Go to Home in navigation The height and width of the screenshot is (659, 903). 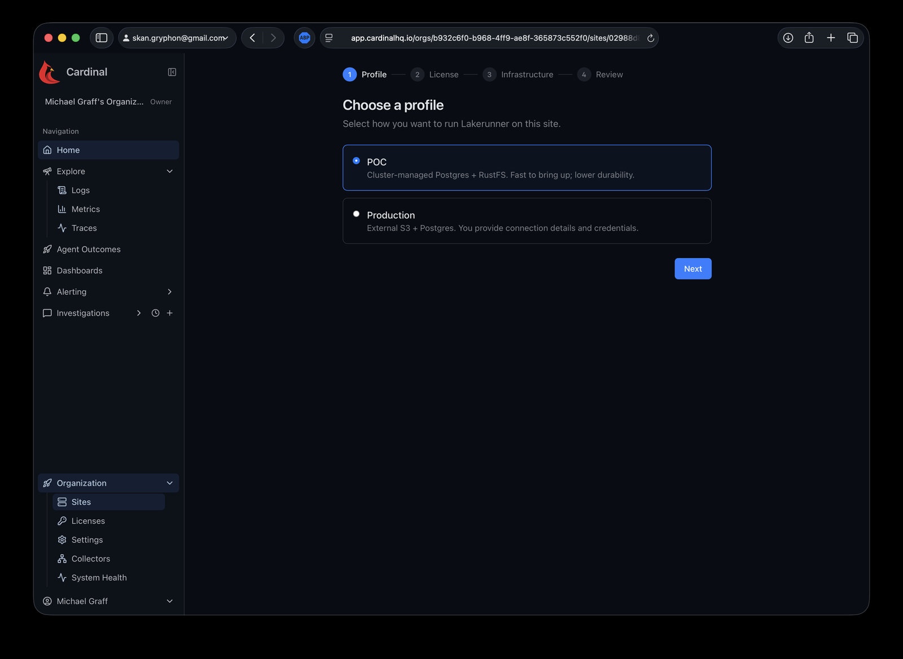click(x=108, y=150)
